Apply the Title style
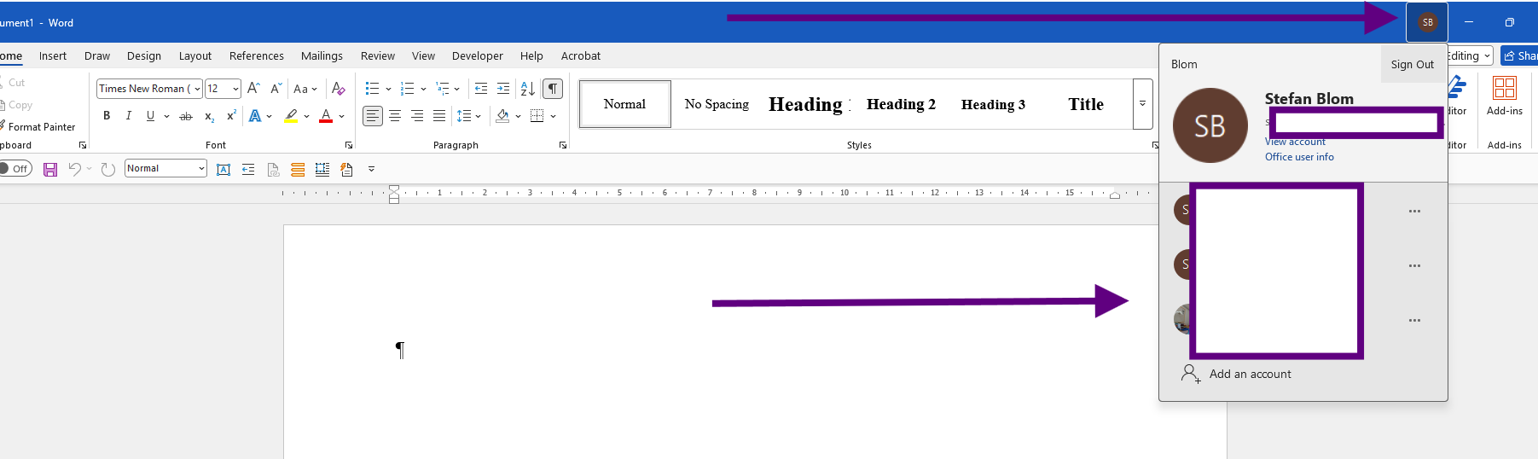Image resolution: width=1538 pixels, height=459 pixels. click(1086, 104)
